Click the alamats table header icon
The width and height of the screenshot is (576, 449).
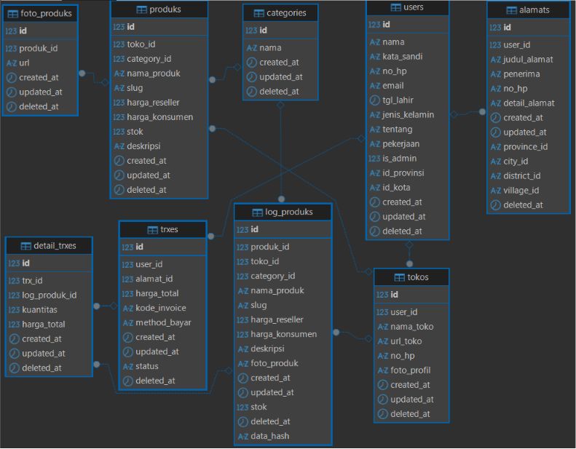[511, 10]
